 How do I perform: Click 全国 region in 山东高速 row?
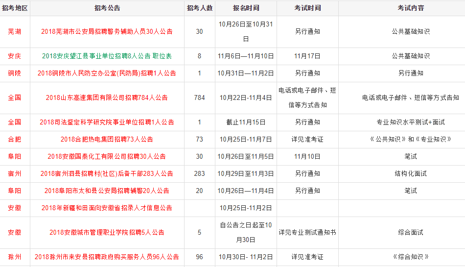pyautogui.click(x=15, y=97)
